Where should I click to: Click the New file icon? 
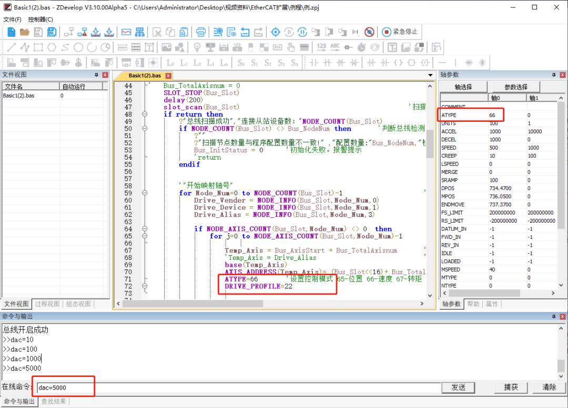point(12,32)
